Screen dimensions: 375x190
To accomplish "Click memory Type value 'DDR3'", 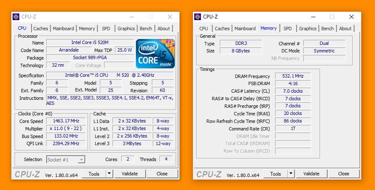I will pos(241,43).
